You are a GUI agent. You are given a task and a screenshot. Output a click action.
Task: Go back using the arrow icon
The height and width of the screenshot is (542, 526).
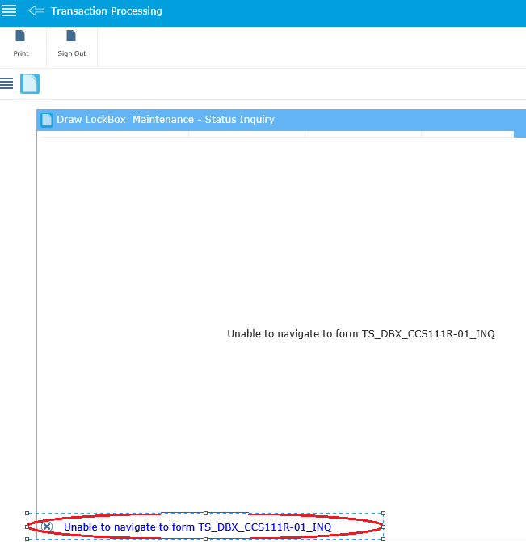[36, 11]
